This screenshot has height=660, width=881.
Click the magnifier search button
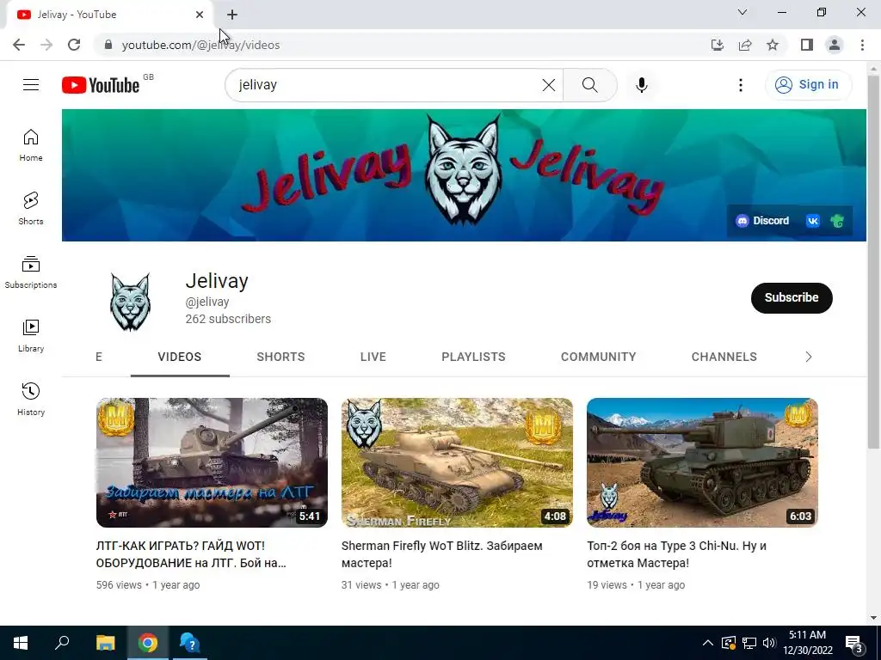pos(589,85)
